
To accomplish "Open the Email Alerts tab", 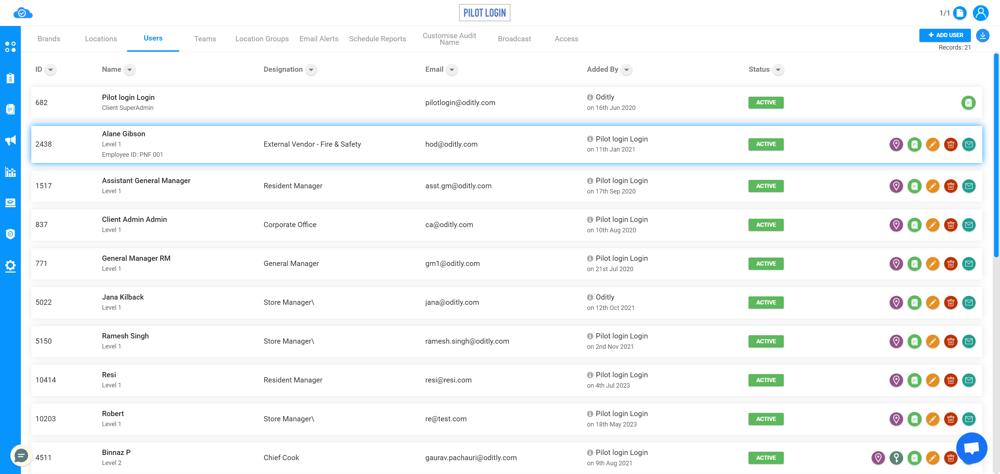I will pyautogui.click(x=318, y=38).
